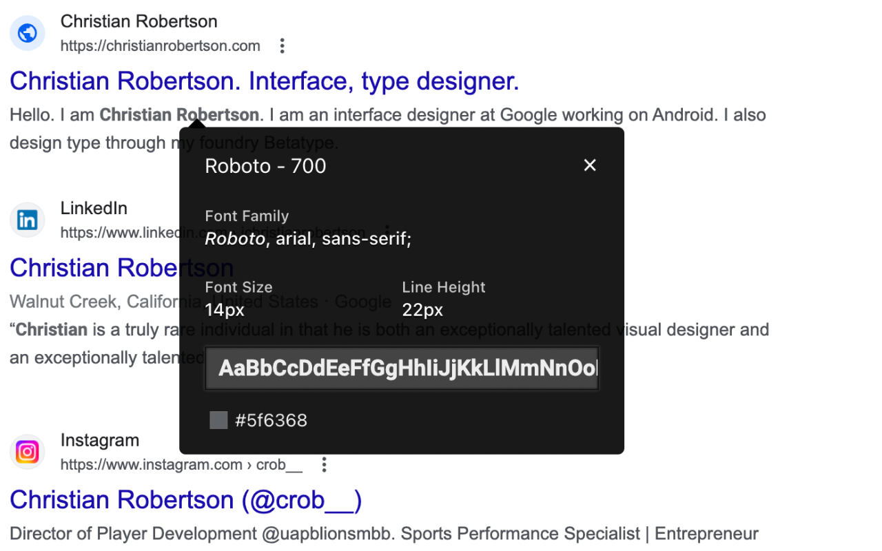Click the 'Christian Robertson' site name above christianrobertson.com
The image size is (882, 551).
139,21
